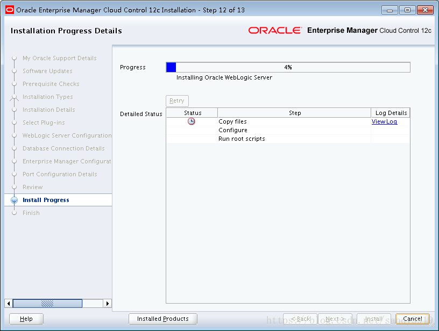Click the 4% progress percentage text
The width and height of the screenshot is (439, 331).
click(x=288, y=67)
